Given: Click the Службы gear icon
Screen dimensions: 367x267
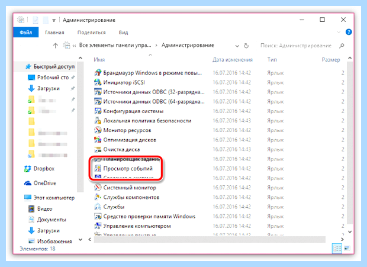Looking at the screenshot, I should click(x=98, y=207).
